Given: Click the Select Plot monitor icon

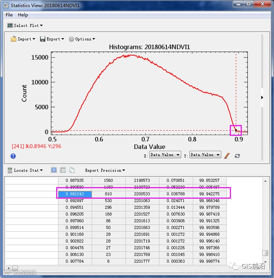Looking at the screenshot, I should [10, 25].
